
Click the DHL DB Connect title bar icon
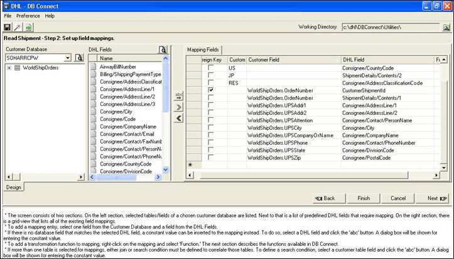6,6
